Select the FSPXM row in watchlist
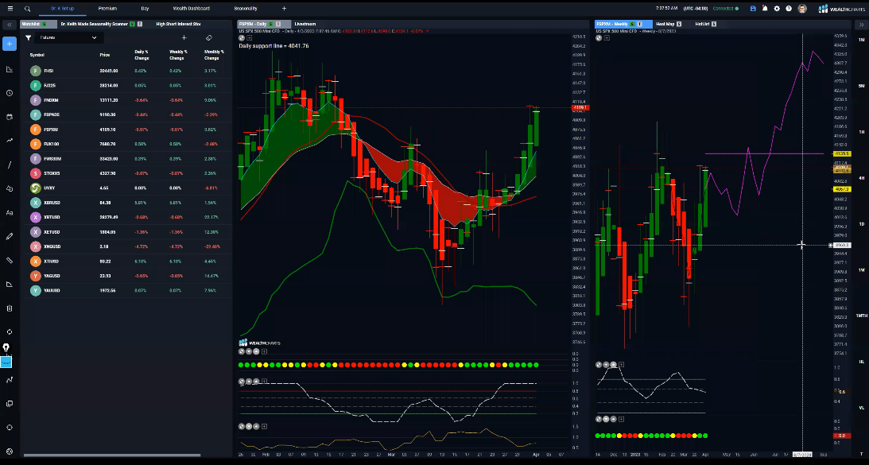 [127, 129]
